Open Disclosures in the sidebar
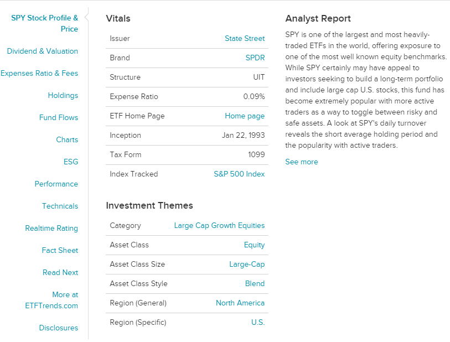 pos(59,328)
